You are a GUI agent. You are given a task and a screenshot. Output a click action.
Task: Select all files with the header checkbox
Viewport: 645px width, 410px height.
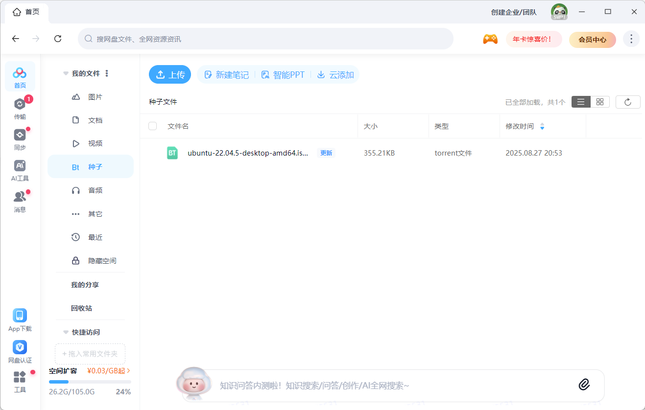[x=152, y=126]
